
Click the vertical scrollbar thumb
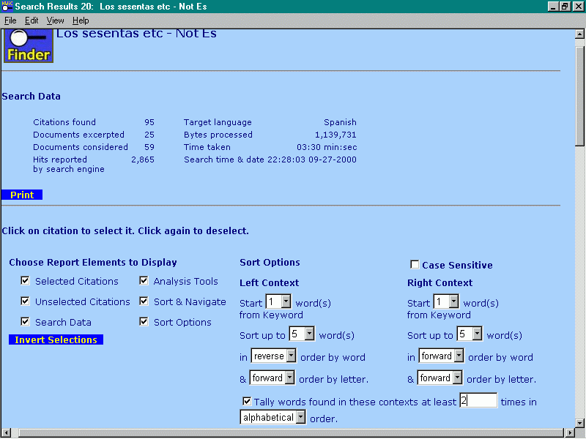click(x=579, y=97)
